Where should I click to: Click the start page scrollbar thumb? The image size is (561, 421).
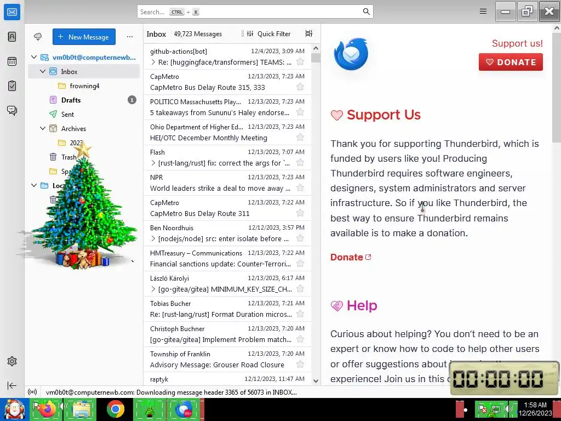557,88
